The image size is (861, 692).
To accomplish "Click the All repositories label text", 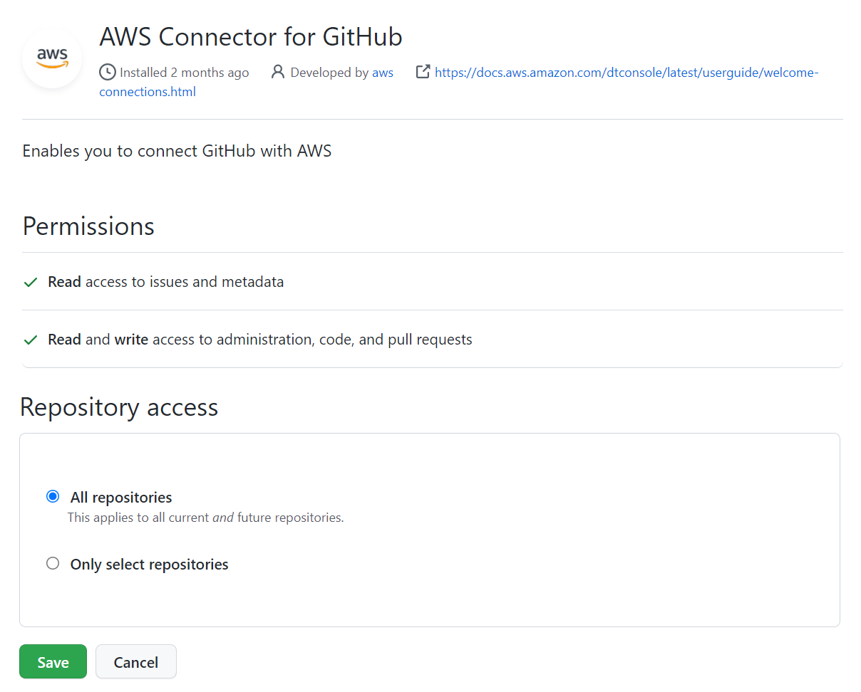I will click(120, 497).
